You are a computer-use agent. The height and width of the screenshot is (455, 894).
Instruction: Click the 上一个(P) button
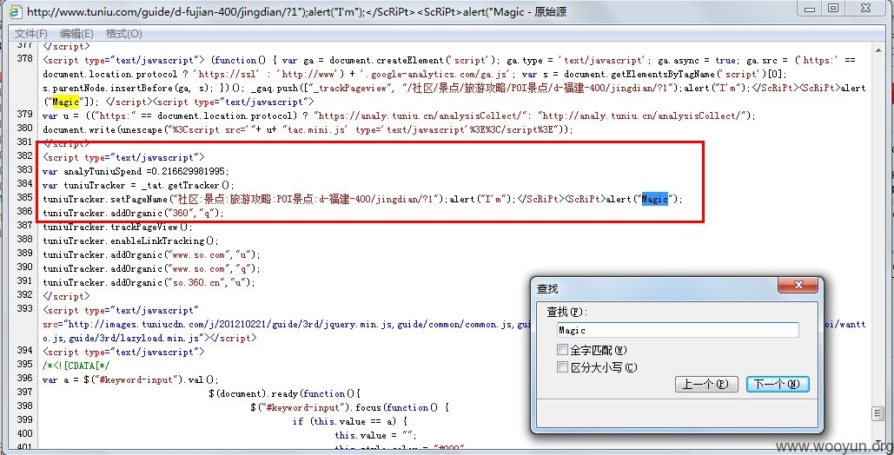click(x=706, y=385)
